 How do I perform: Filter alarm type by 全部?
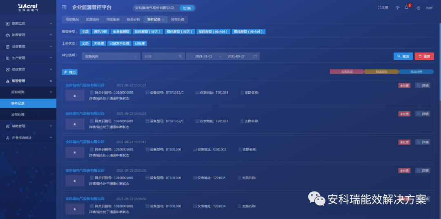tap(85, 32)
